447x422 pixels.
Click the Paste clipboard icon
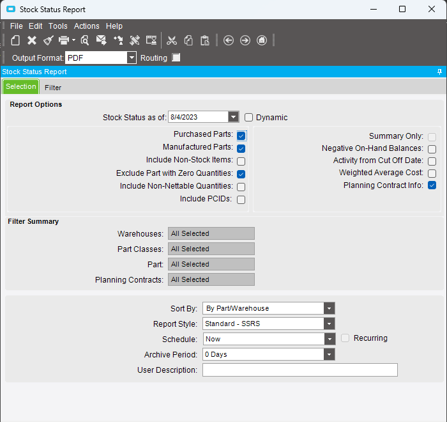coord(204,40)
